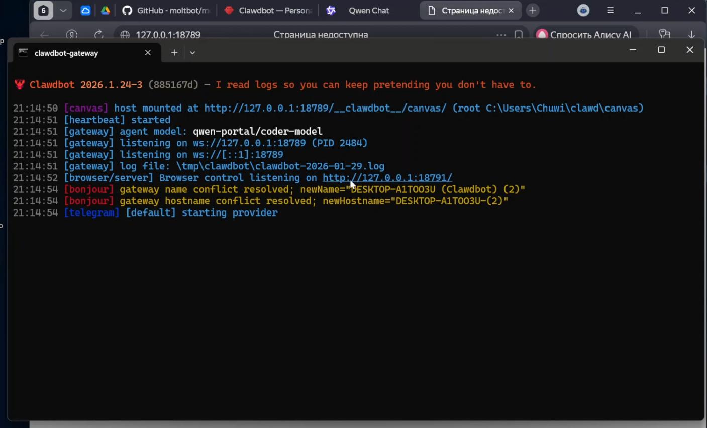
Task: Click the Спросить Алису AI button
Action: pos(584,35)
